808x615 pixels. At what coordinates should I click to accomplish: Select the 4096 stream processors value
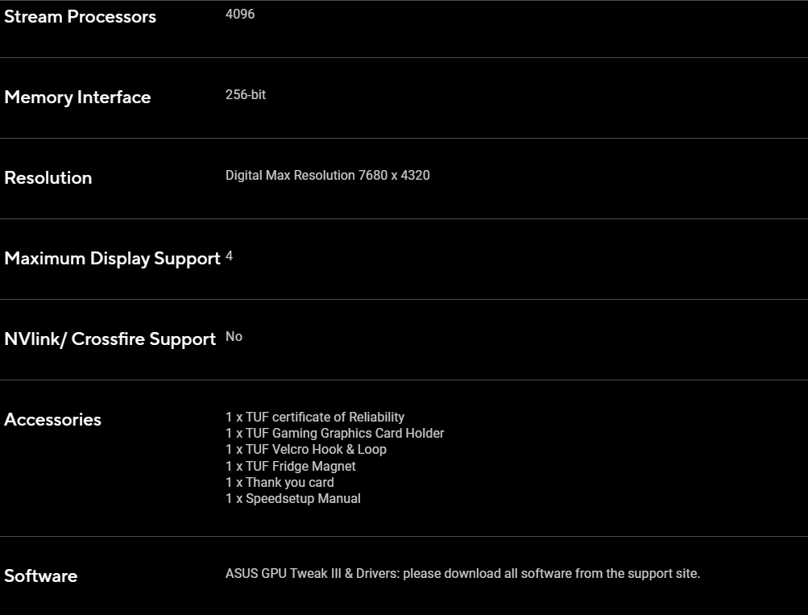pos(240,15)
